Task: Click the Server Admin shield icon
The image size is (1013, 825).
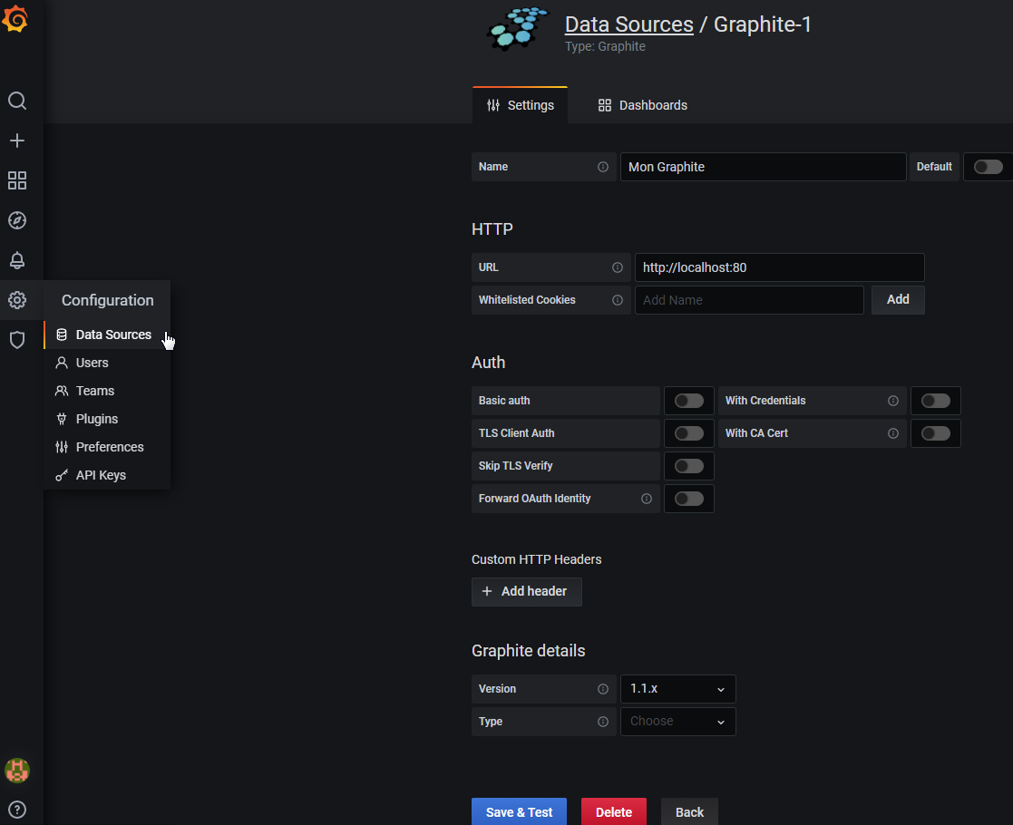Action: point(17,340)
